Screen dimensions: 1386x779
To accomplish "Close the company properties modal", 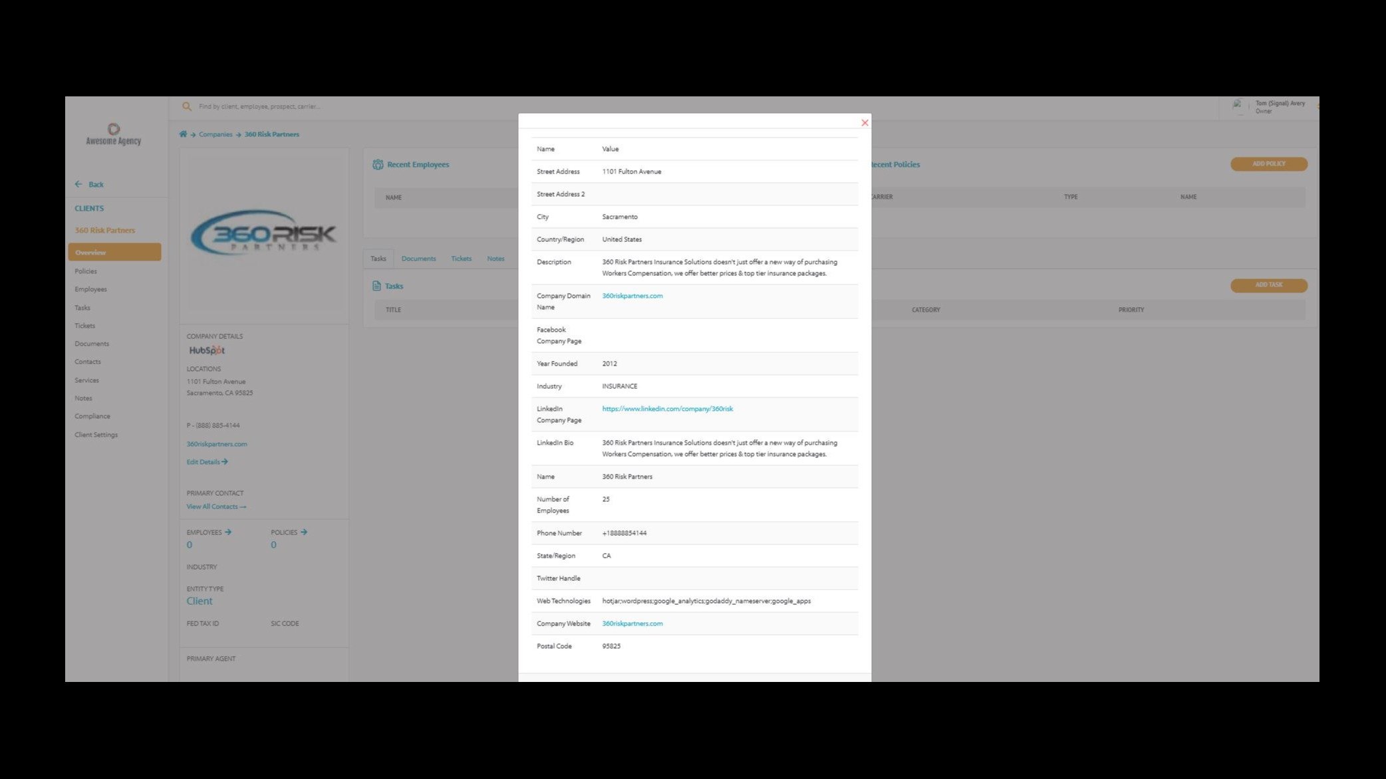I will click(x=865, y=122).
